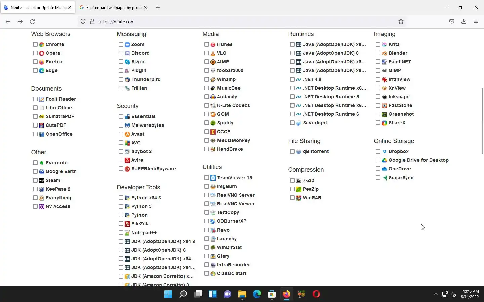Check the Silverlight checkbox
This screenshot has width=484, height=302.
tap(292, 123)
